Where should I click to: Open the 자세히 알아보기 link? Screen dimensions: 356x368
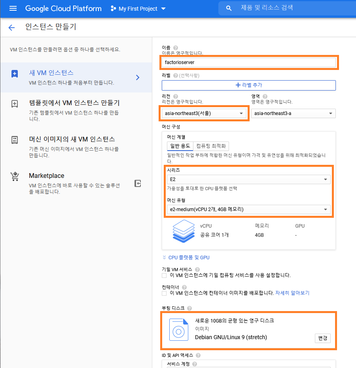coord(292,293)
